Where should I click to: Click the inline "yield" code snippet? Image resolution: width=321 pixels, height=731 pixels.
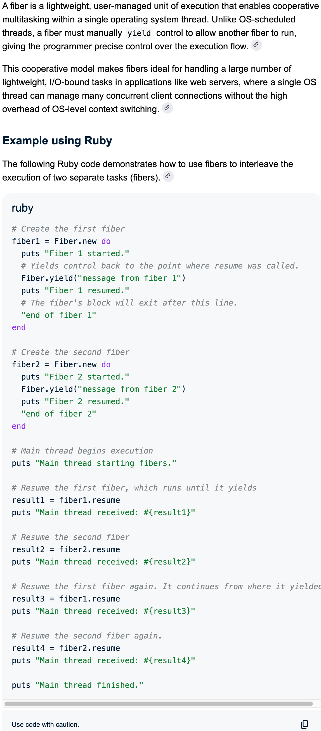pos(139,33)
